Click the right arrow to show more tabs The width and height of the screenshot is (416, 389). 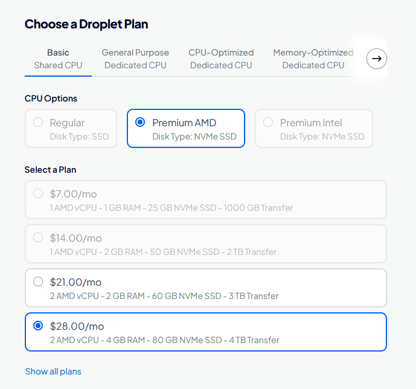[377, 59]
